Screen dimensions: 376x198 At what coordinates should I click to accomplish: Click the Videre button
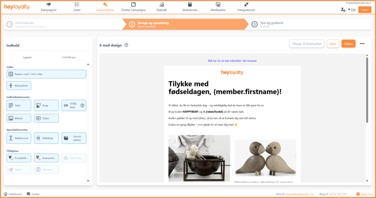(348, 44)
